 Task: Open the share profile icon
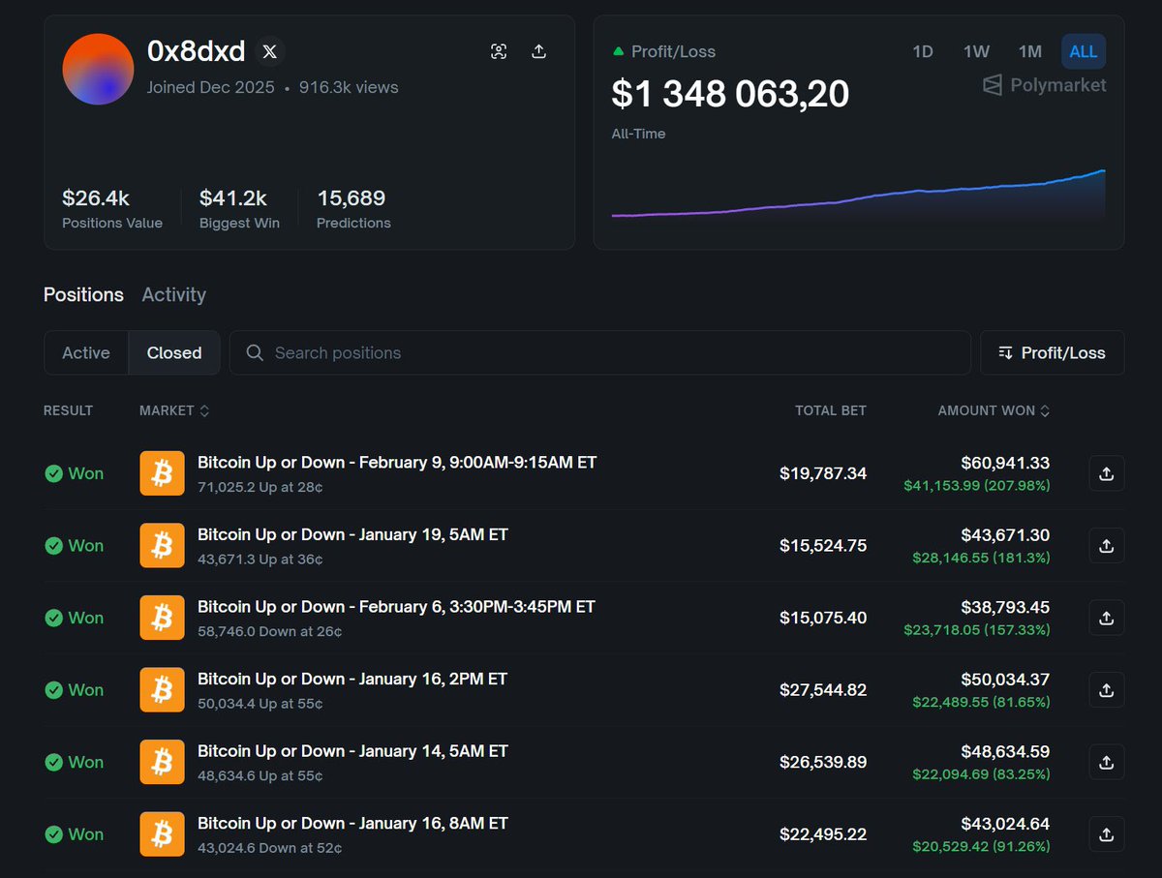pyautogui.click(x=538, y=51)
